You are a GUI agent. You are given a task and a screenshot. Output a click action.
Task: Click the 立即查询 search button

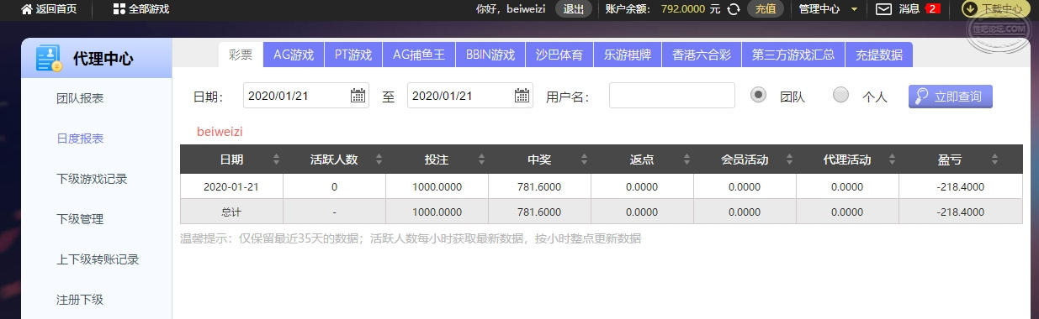point(951,96)
